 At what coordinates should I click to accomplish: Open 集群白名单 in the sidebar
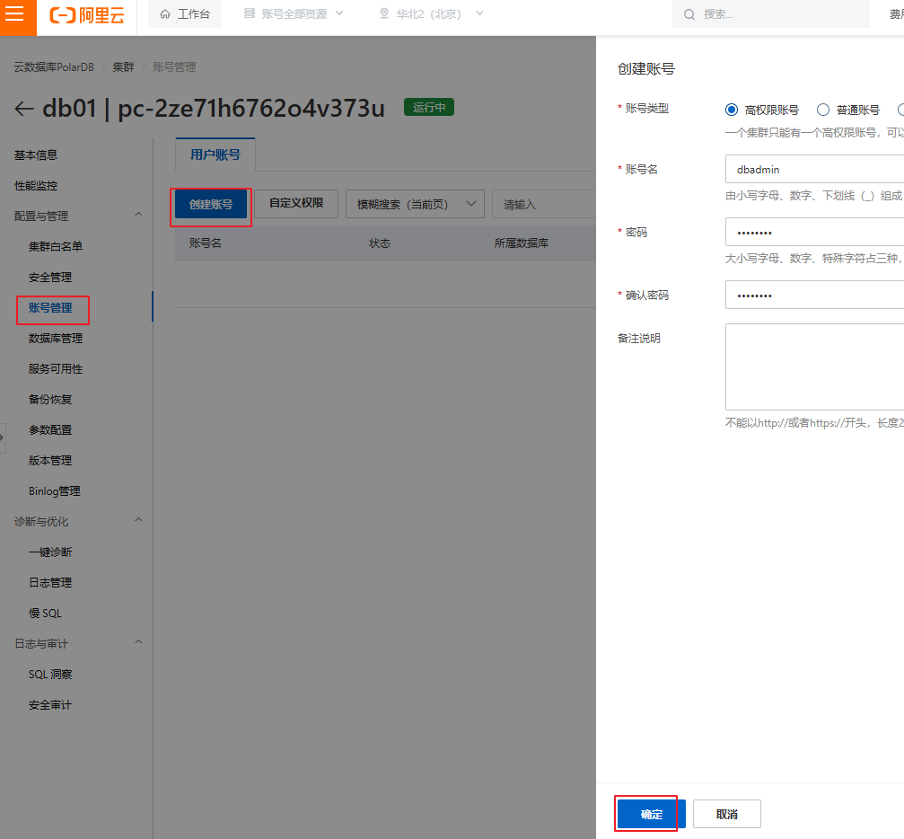pyautogui.click(x=56, y=246)
